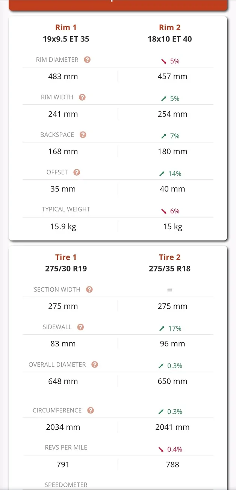Click the sidewall 17% increase indicator
Image resolution: width=236 pixels, height=490 pixels.
coord(170,328)
